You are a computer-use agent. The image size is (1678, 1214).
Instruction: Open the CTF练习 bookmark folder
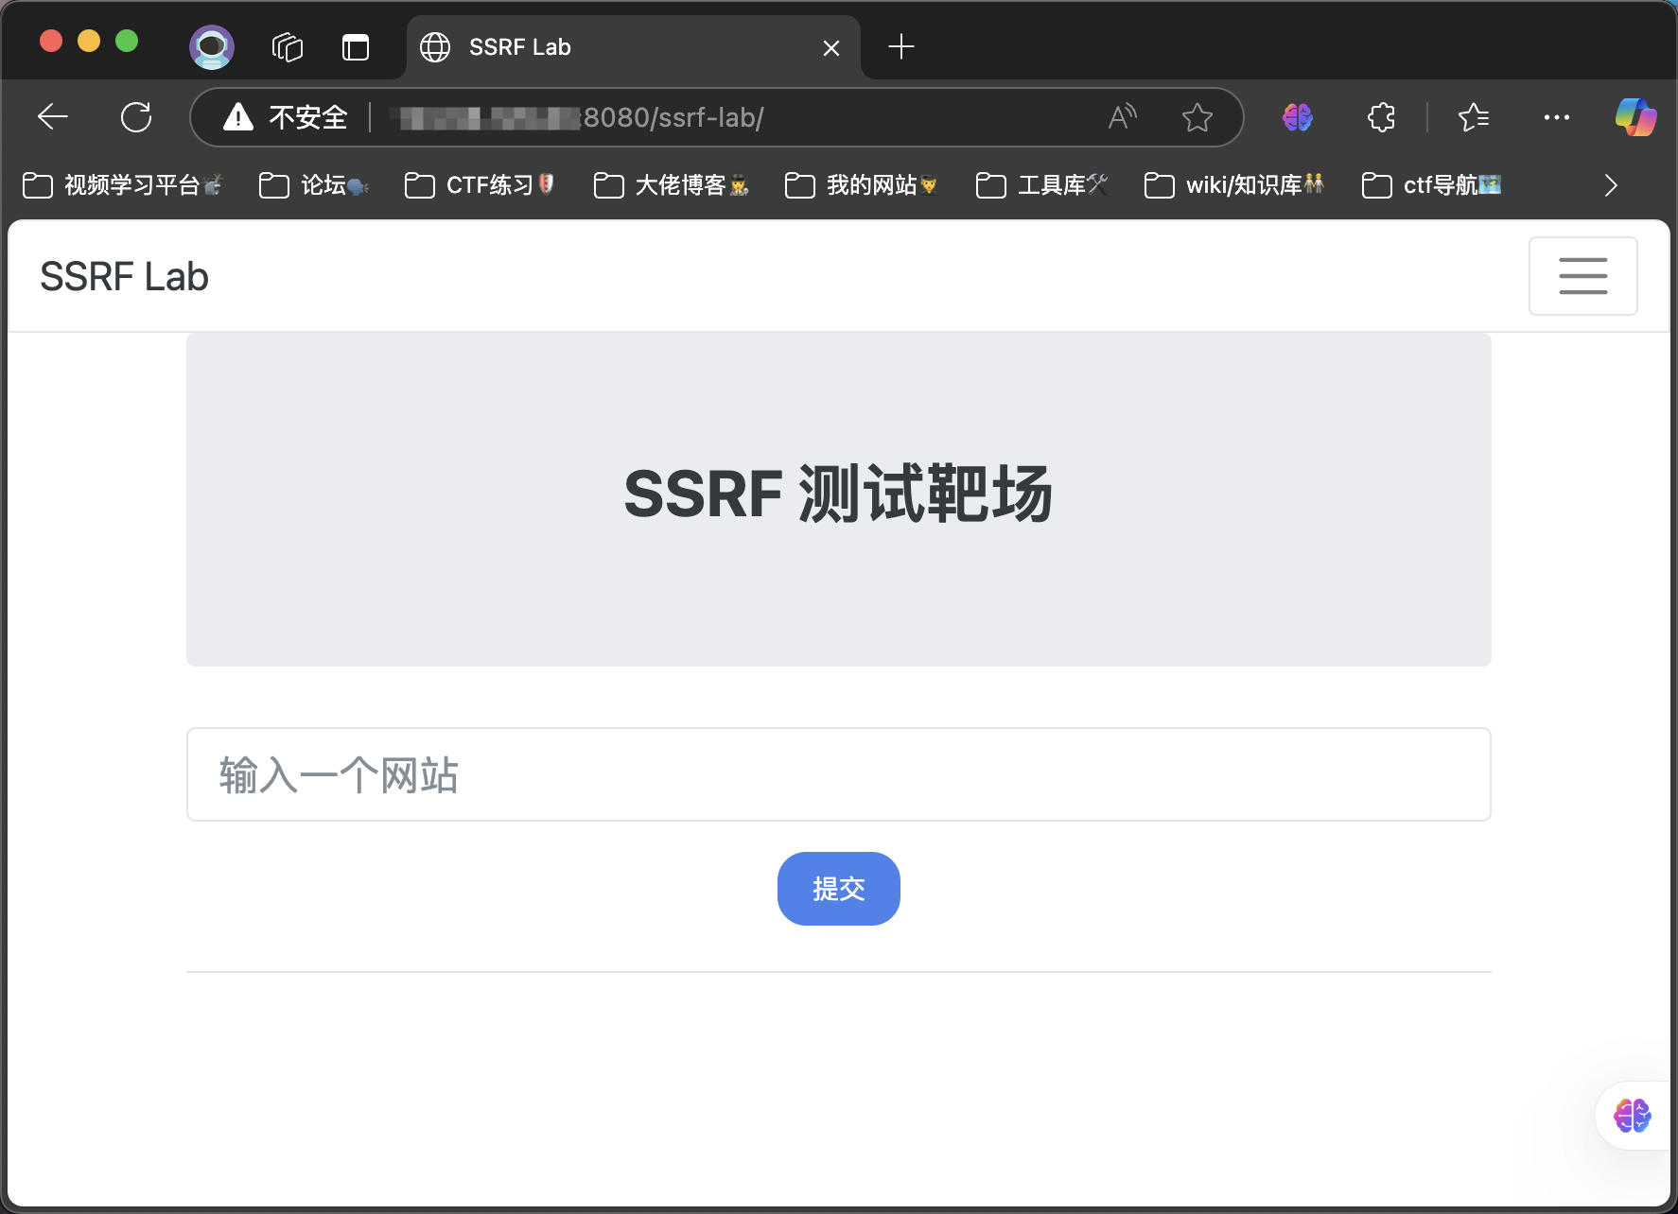coord(480,185)
